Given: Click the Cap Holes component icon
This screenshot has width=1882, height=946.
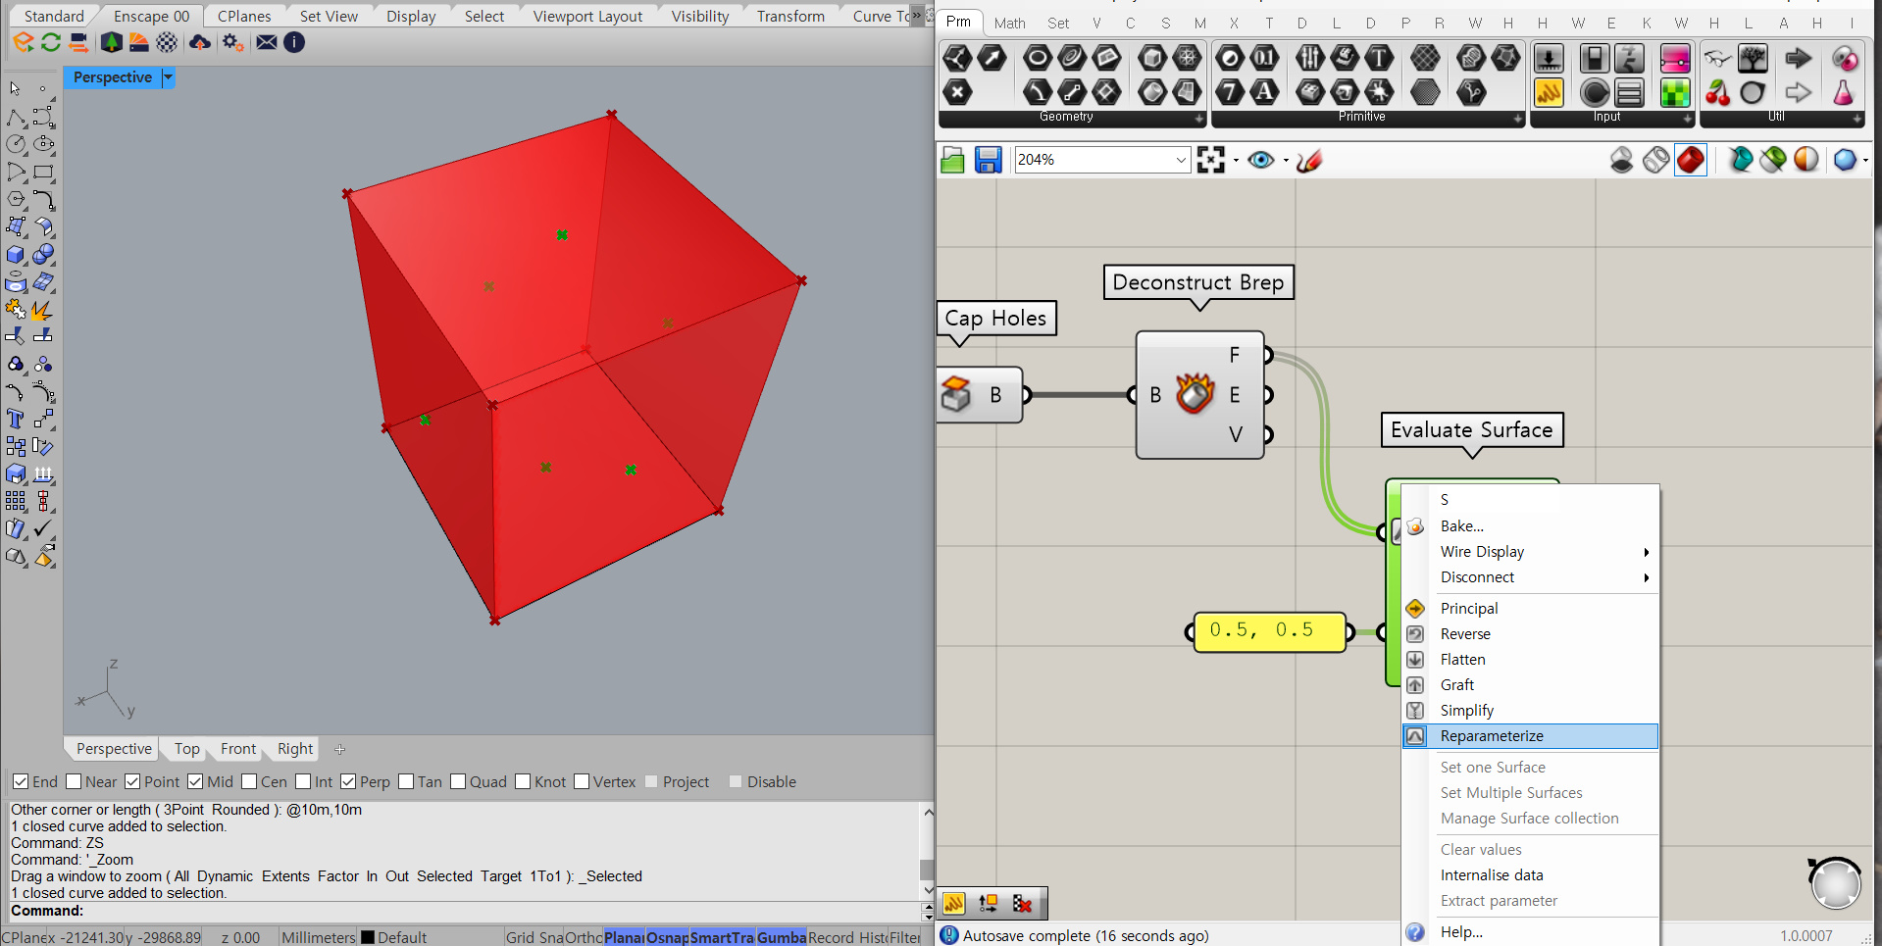Looking at the screenshot, I should (x=956, y=395).
